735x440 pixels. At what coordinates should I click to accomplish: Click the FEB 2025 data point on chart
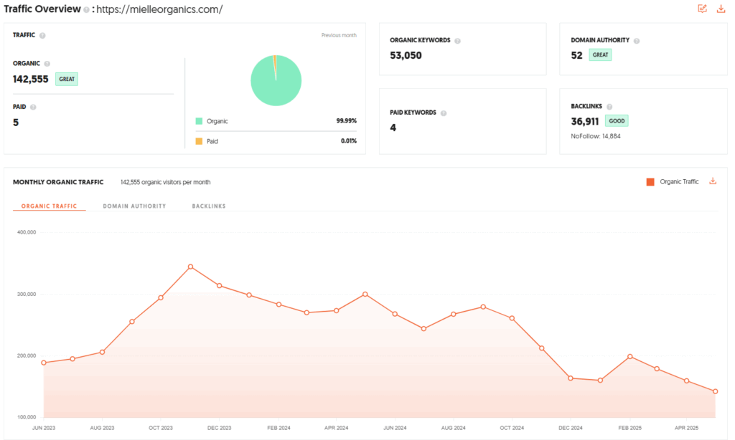pos(630,357)
